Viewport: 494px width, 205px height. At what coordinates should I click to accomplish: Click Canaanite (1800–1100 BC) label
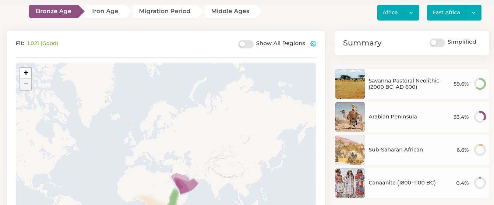pyautogui.click(x=402, y=183)
